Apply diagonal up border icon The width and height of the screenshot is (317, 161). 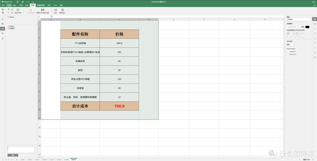tap(300, 33)
